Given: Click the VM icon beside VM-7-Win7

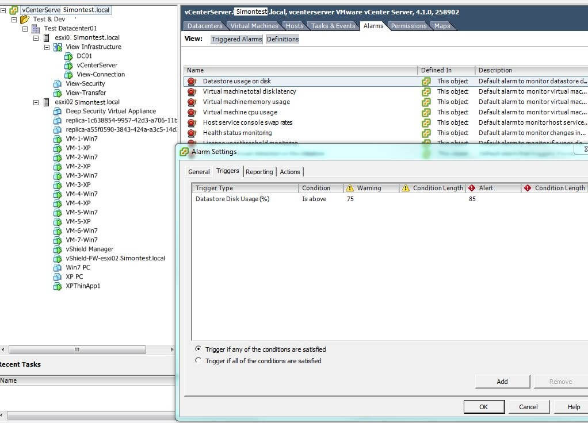Looking at the screenshot, I should (x=58, y=240).
